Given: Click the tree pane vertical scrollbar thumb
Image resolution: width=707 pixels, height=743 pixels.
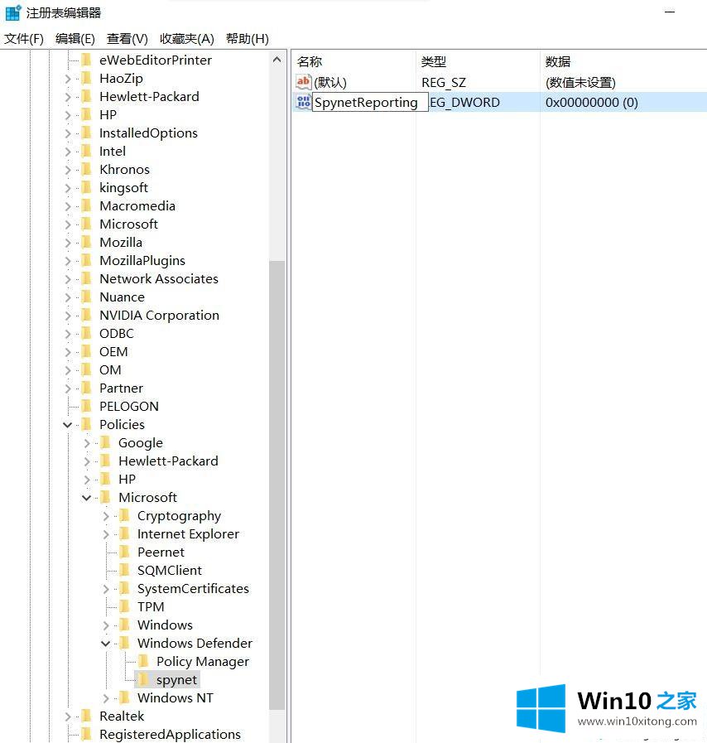Looking at the screenshot, I should tap(277, 485).
